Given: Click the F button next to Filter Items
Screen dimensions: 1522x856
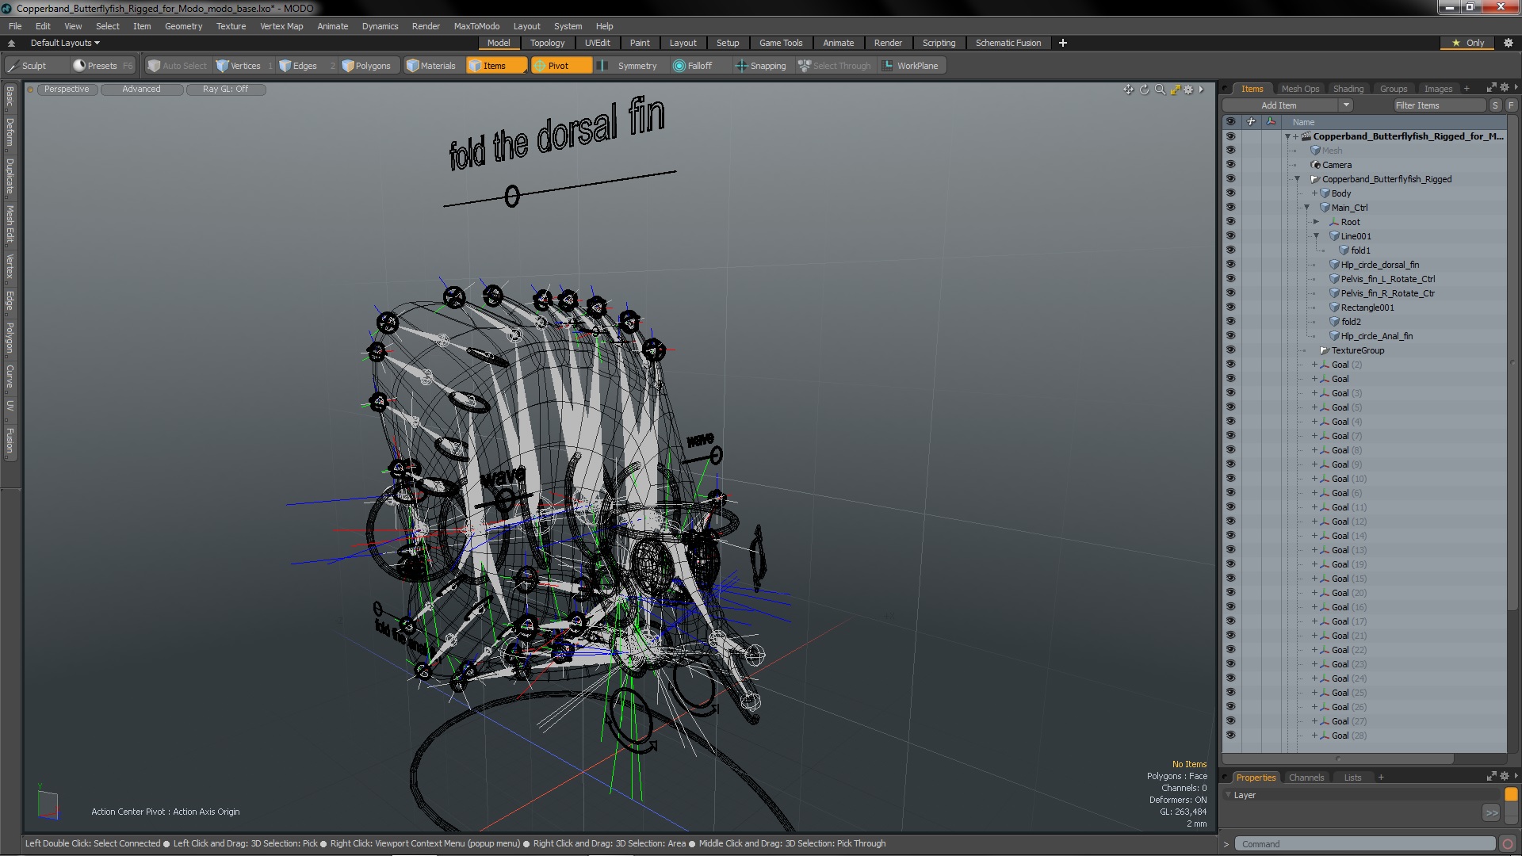Looking at the screenshot, I should point(1511,105).
